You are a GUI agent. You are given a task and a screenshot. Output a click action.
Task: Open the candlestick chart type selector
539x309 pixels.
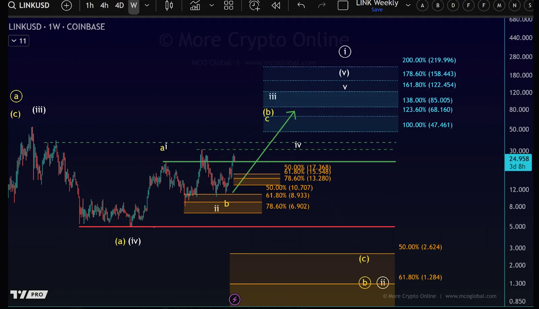pos(169,5)
